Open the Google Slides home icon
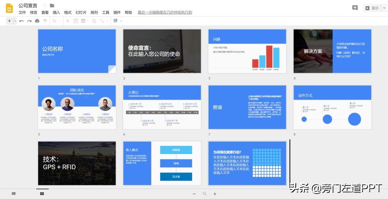The width and height of the screenshot is (388, 199). click(9, 8)
